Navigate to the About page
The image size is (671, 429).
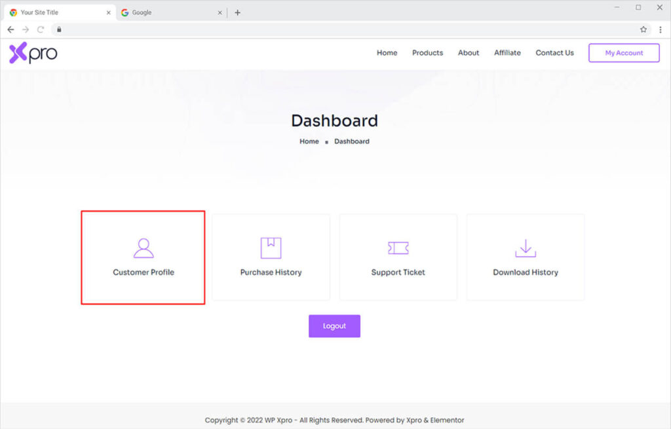click(x=469, y=53)
